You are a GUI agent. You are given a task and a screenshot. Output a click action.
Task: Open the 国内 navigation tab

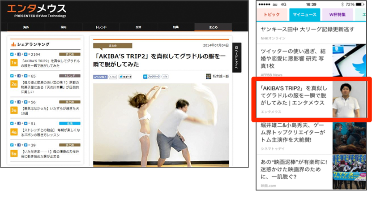tap(64, 27)
